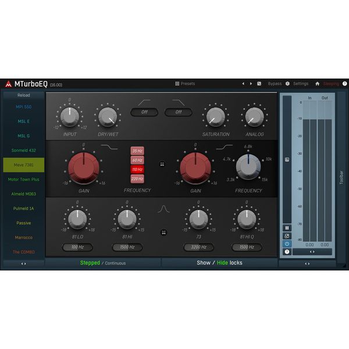Screen dimensions: 349x349
Task: Switch to Continuous knob mode
Action: coord(115,263)
